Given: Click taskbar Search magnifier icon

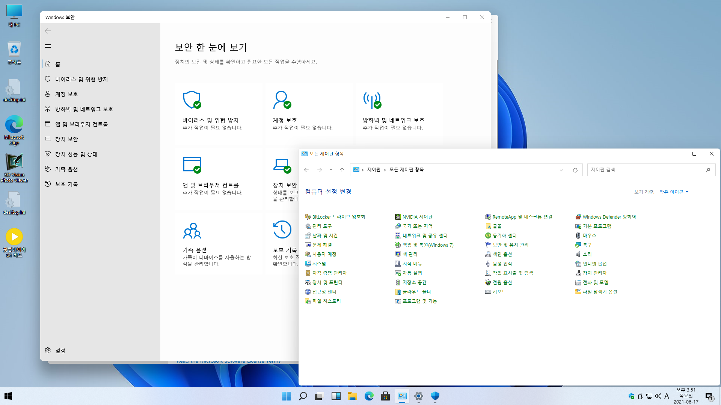Looking at the screenshot, I should 303,396.
